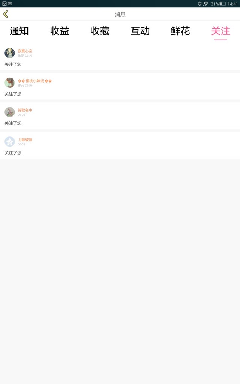Tap the image notification icon in status bar
This screenshot has width=240, height=384.
[x=4, y=4]
